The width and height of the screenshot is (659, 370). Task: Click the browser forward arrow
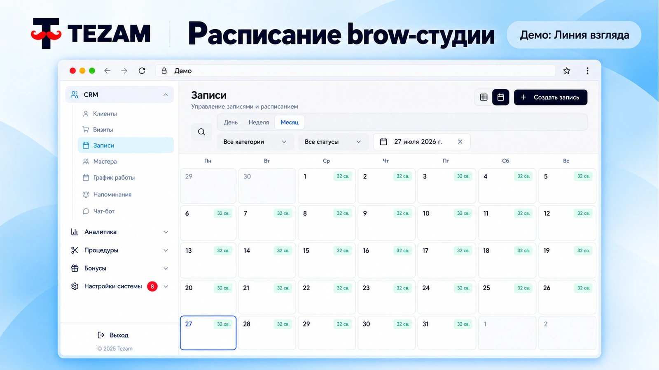(x=124, y=71)
